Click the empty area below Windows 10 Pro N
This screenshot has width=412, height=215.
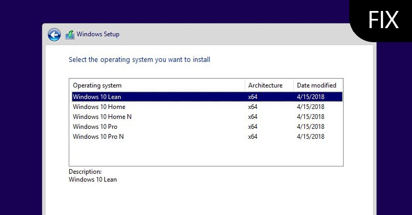[206, 153]
